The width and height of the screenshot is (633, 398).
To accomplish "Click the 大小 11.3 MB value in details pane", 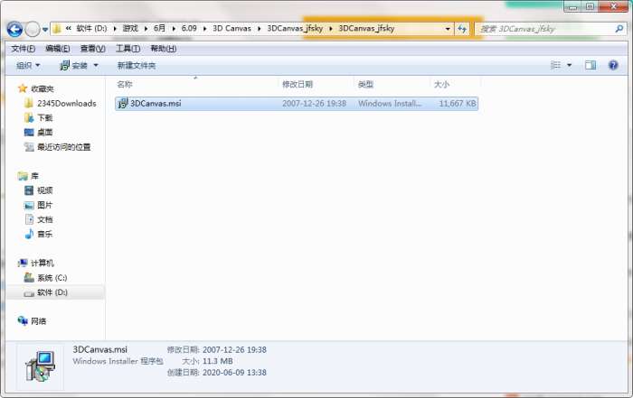I will (x=217, y=361).
